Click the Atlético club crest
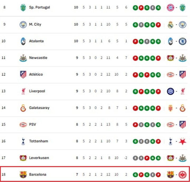Viewport: 190px width, 182px height. (x=23, y=75)
